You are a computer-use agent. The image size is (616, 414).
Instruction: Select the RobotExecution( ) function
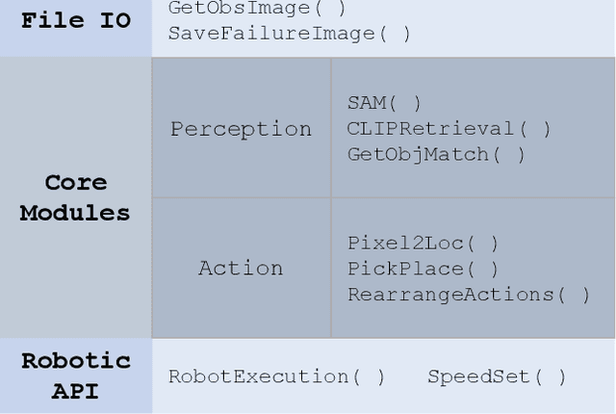tap(276, 376)
